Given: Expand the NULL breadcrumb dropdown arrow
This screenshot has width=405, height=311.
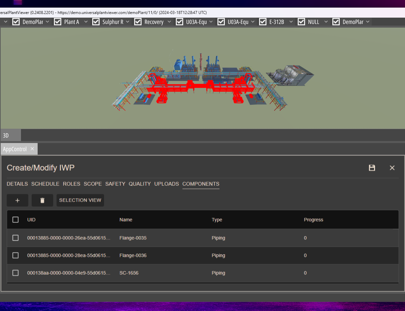Looking at the screenshot, I should tap(326, 22).
